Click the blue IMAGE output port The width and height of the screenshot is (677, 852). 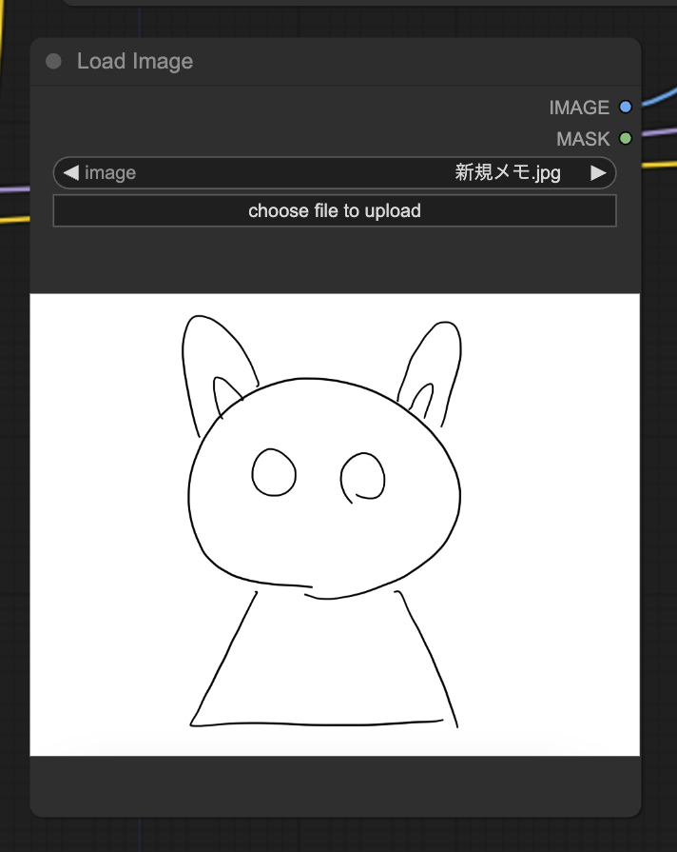(626, 108)
